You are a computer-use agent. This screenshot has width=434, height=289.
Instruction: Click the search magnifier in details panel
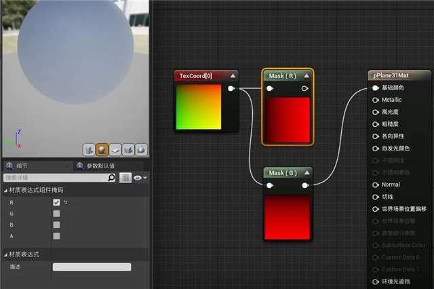click(x=111, y=178)
